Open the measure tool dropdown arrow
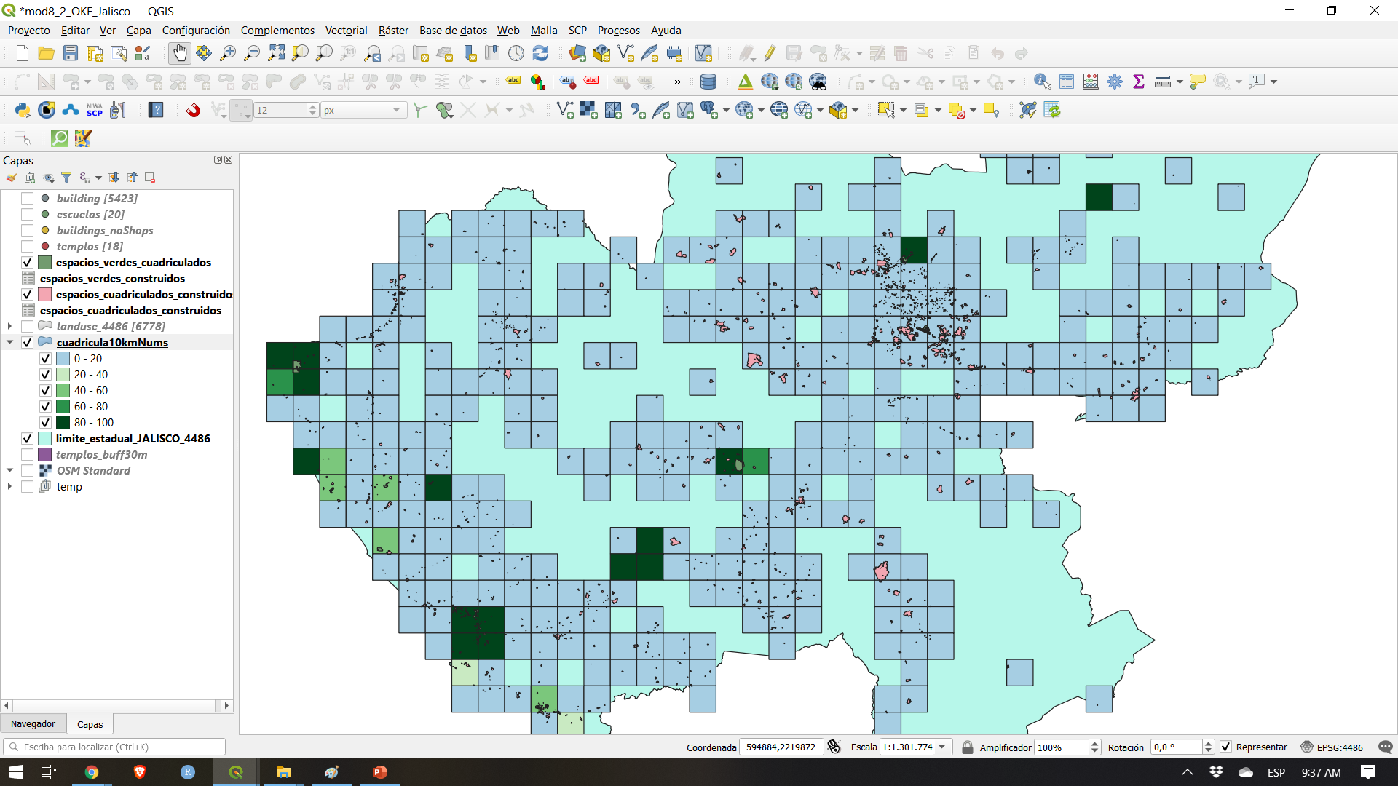Image resolution: width=1398 pixels, height=786 pixels. pos(1180,82)
